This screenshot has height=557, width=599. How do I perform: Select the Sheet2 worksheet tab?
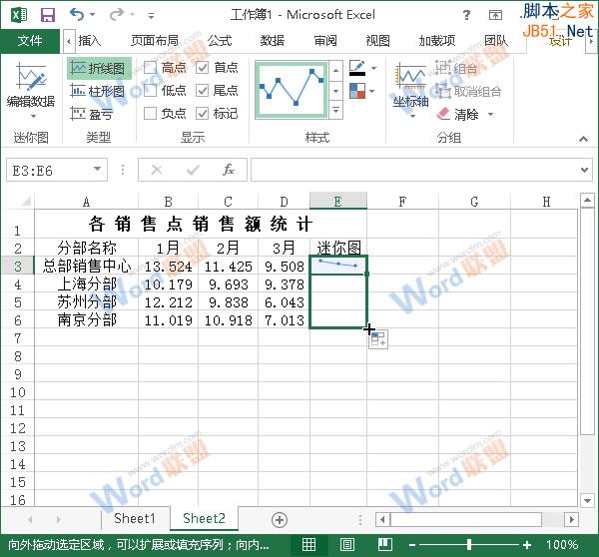tap(204, 519)
